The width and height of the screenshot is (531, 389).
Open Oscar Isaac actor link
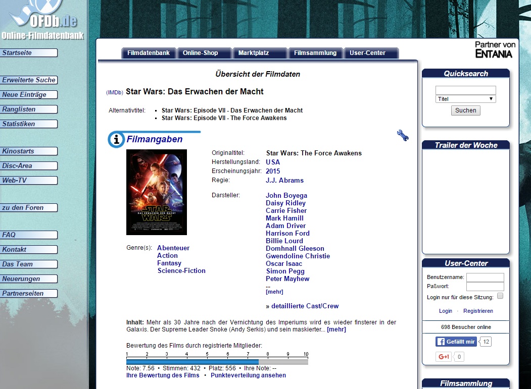coord(284,263)
